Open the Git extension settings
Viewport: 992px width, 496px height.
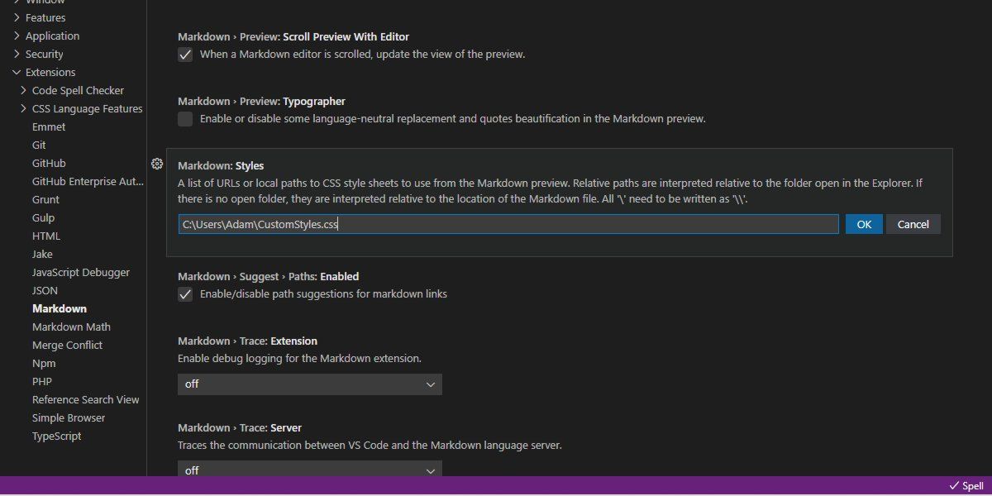pos(39,145)
